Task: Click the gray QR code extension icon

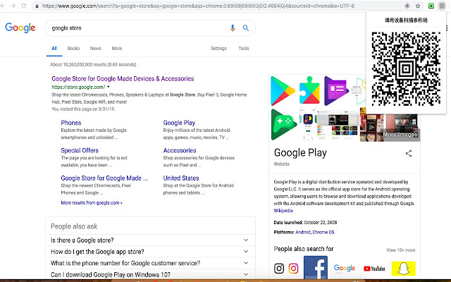Action: click(442, 6)
